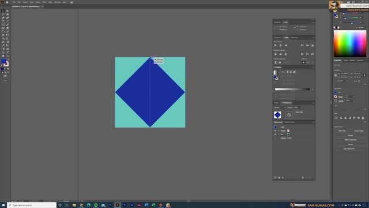Image resolution: width=369 pixels, height=208 pixels.
Task: Click the gradient slider bar in Gradient panel
Action: click(292, 89)
